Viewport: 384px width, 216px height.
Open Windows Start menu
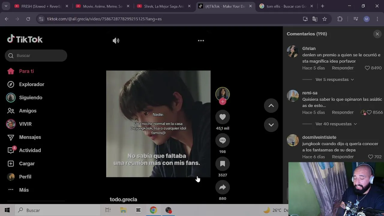(x=7, y=210)
